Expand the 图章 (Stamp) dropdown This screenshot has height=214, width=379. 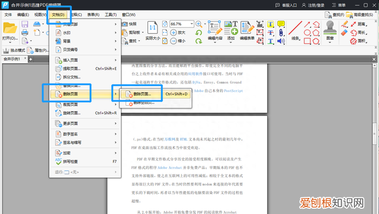click(x=330, y=43)
